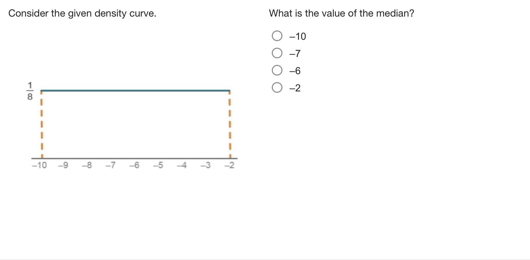Click the "What is the value of the median?" question

341,13
